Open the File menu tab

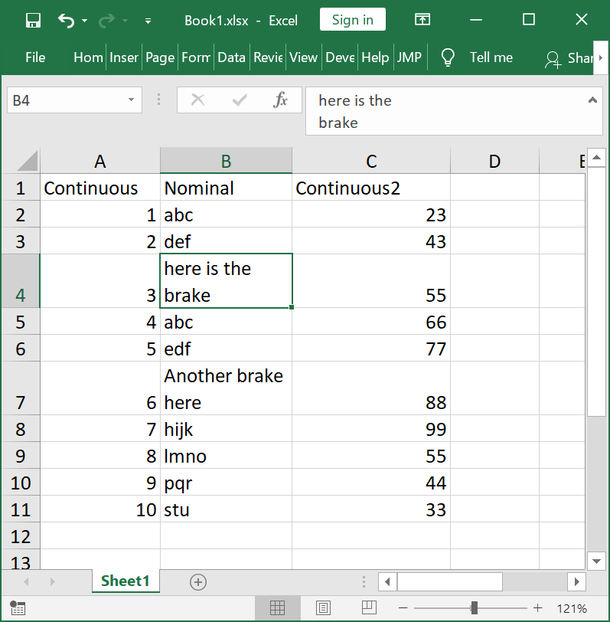35,57
